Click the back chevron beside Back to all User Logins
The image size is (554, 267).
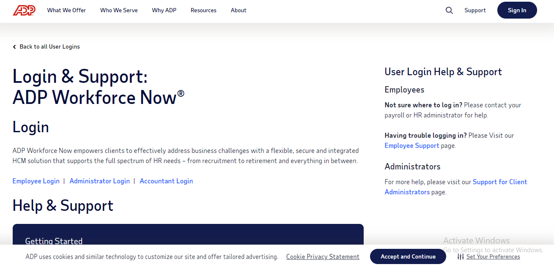14,47
